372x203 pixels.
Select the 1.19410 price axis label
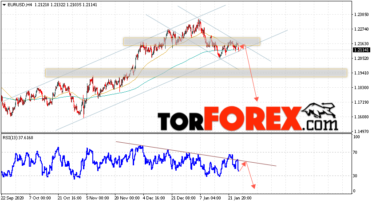click(x=361, y=73)
